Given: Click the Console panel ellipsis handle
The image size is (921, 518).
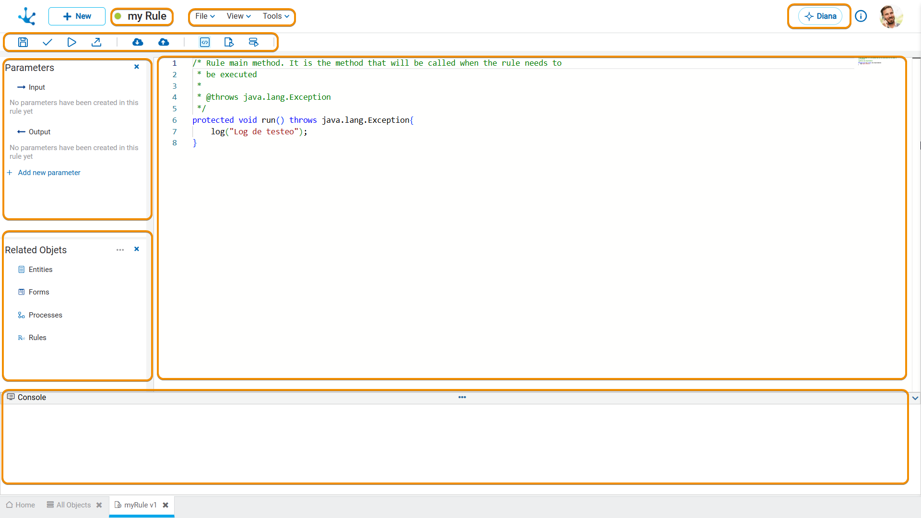Looking at the screenshot, I should [462, 397].
